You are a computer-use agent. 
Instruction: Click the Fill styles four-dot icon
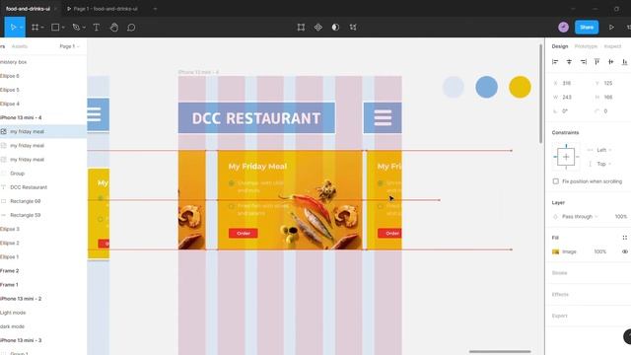624,238
